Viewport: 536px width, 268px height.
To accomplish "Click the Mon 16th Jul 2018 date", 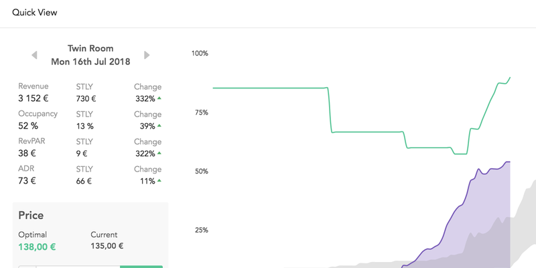I will (x=90, y=62).
